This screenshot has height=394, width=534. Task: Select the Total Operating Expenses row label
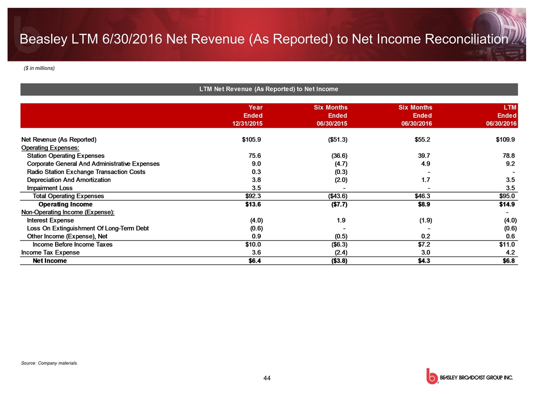pyautogui.click(x=68, y=197)
